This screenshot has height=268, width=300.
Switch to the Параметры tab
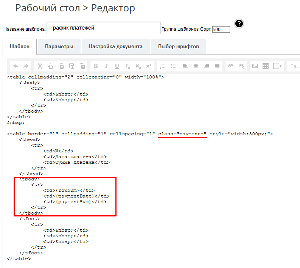tap(59, 47)
